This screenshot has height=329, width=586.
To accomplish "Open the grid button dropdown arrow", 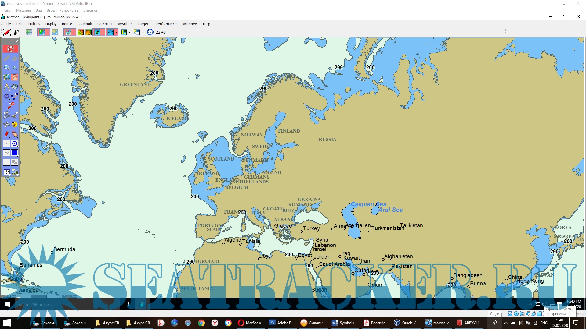I will pos(35,32).
